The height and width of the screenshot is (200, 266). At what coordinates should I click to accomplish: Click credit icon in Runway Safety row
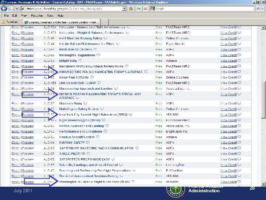tap(239, 143)
